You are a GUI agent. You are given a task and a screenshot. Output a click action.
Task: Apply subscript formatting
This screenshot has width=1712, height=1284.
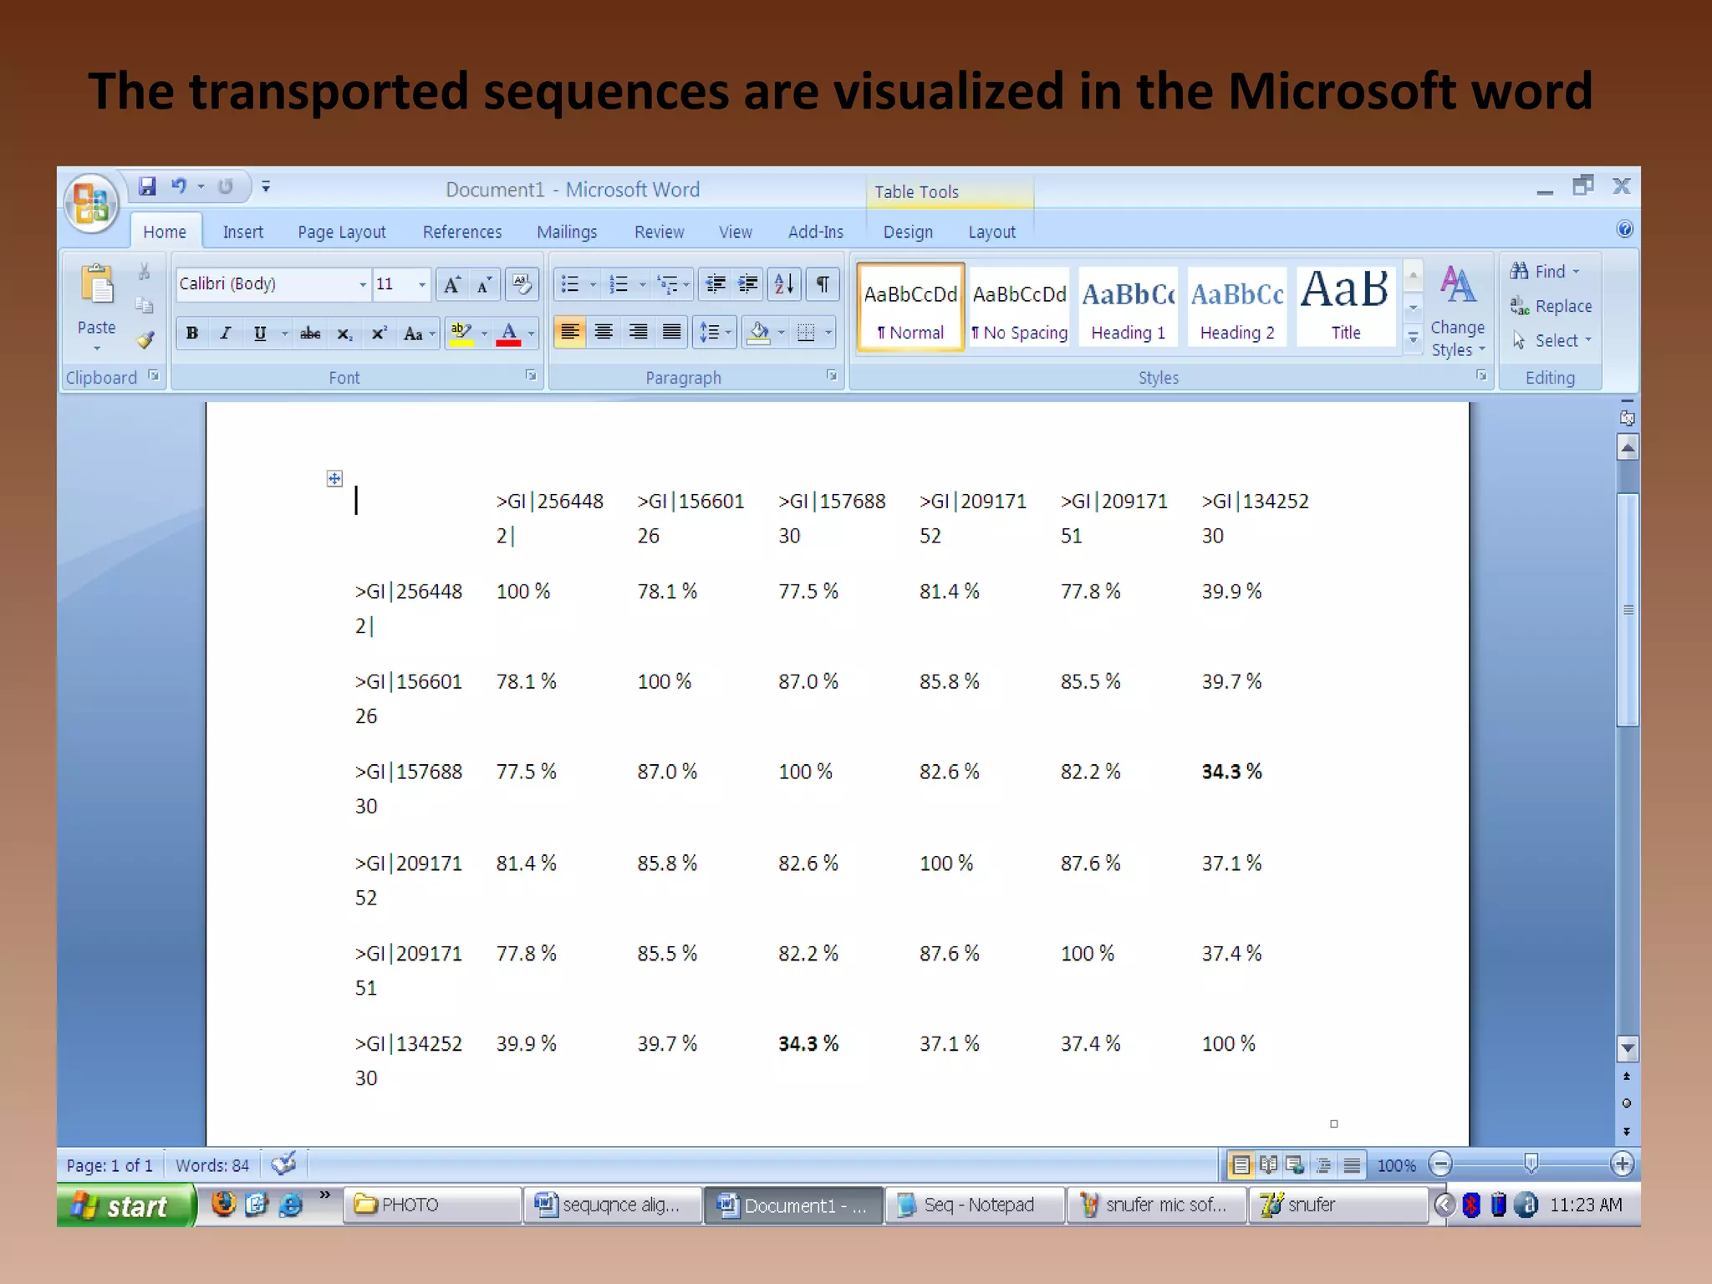pyautogui.click(x=344, y=334)
